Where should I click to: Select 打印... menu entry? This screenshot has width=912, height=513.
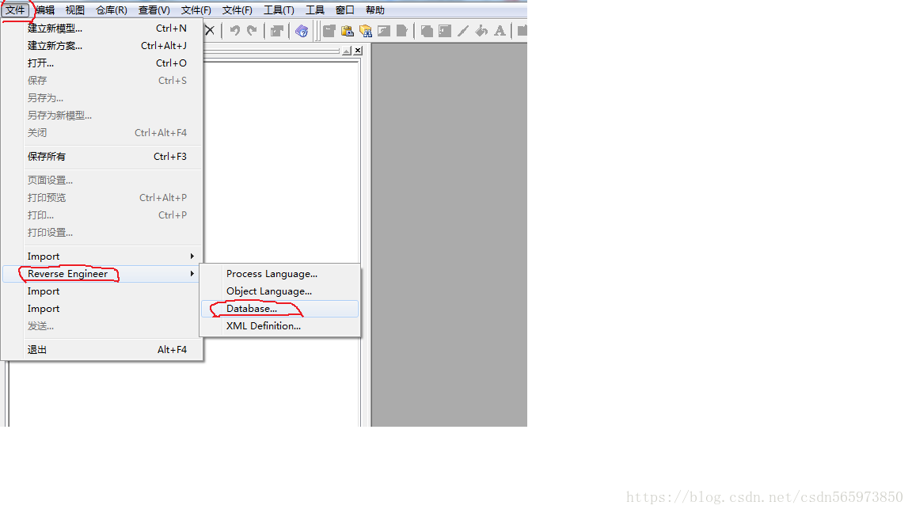tap(103, 215)
